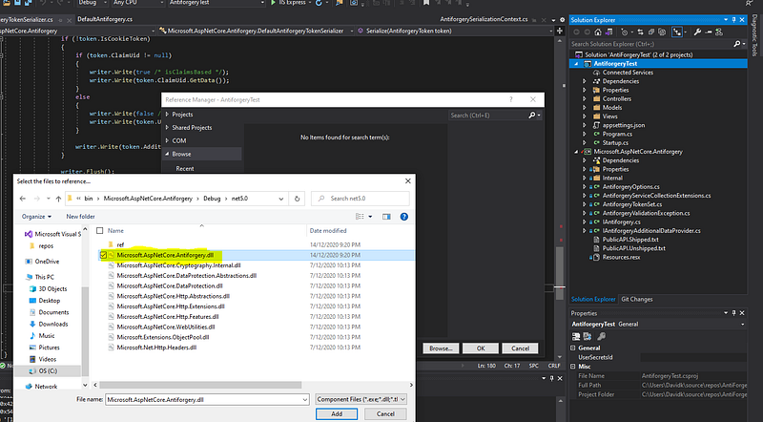Toggle the select-all checkbox beside Name header
Screen dimensions: 763x422
(x=100, y=230)
